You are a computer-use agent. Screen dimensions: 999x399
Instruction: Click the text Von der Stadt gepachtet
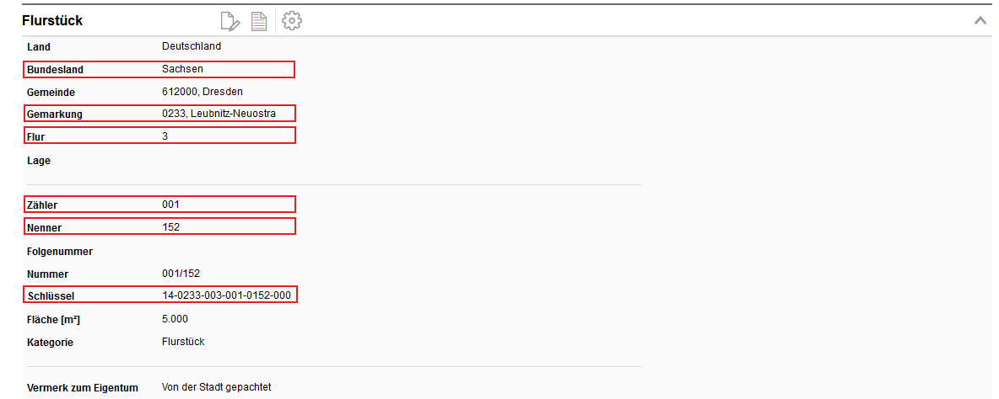point(216,387)
